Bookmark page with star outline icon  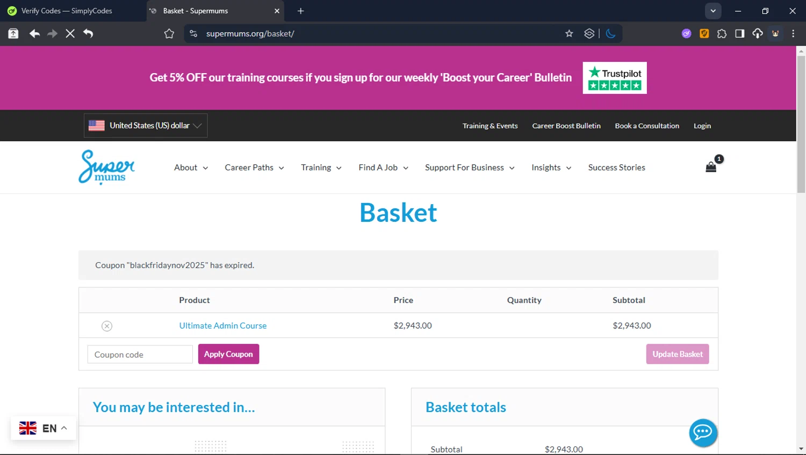(169, 34)
